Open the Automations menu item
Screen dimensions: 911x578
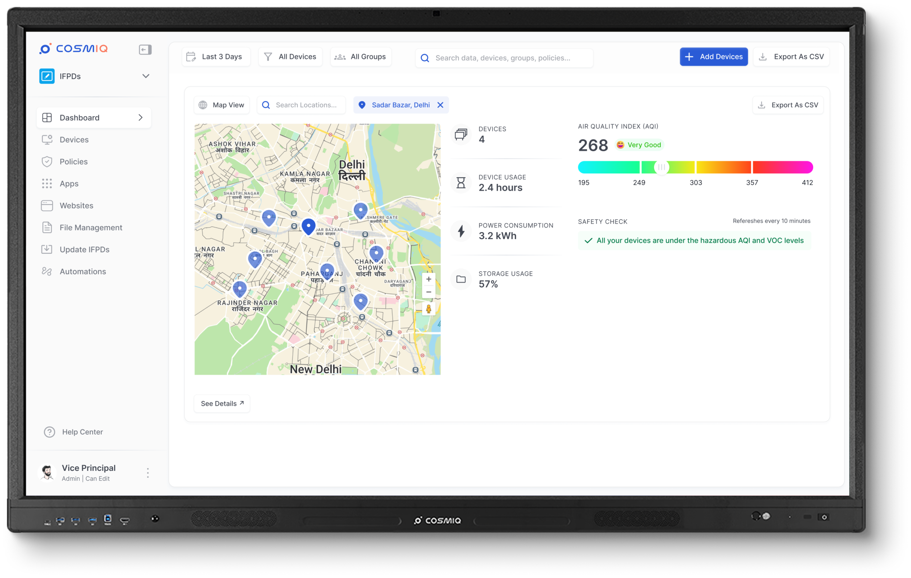click(x=83, y=271)
